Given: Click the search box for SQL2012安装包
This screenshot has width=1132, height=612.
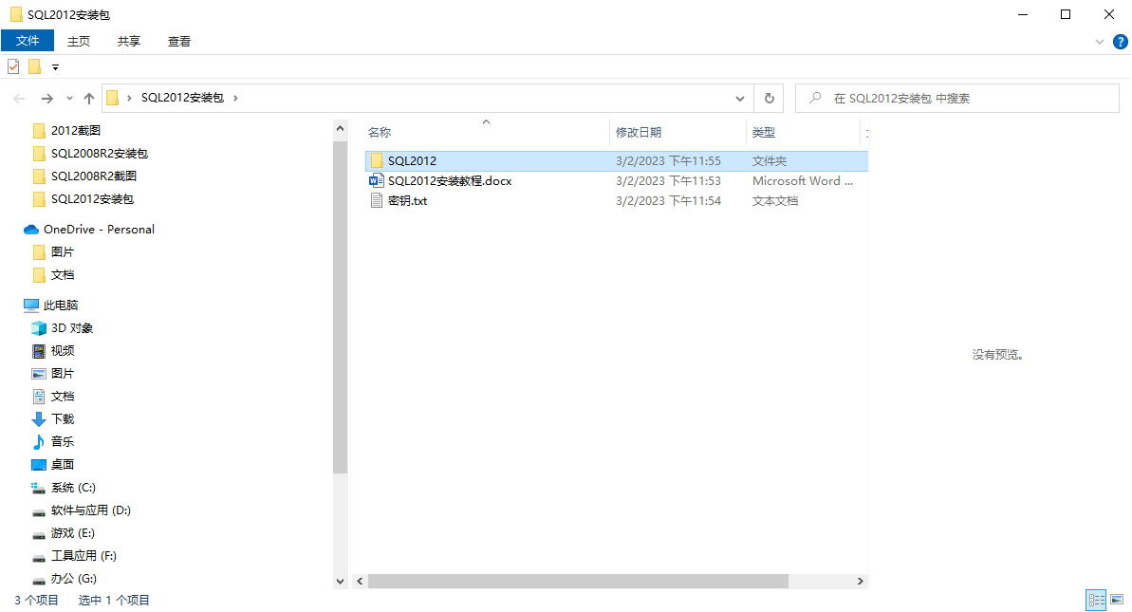Looking at the screenshot, I should tap(957, 98).
